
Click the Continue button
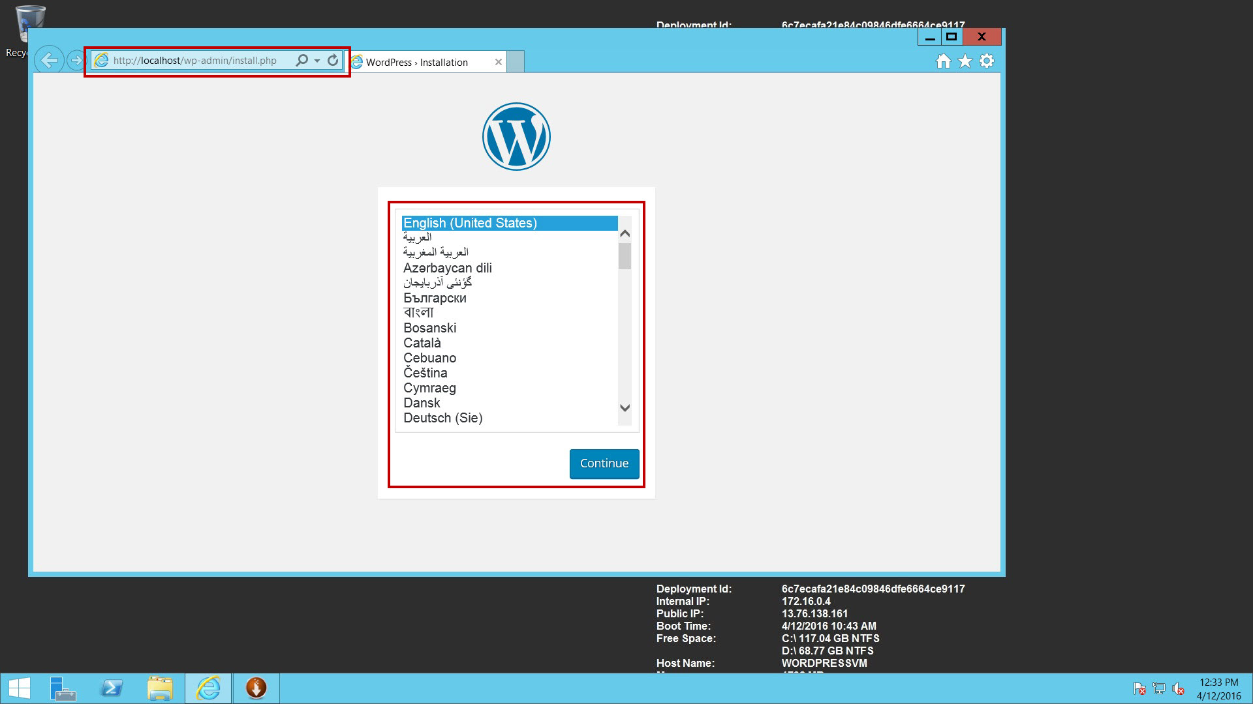(x=604, y=463)
